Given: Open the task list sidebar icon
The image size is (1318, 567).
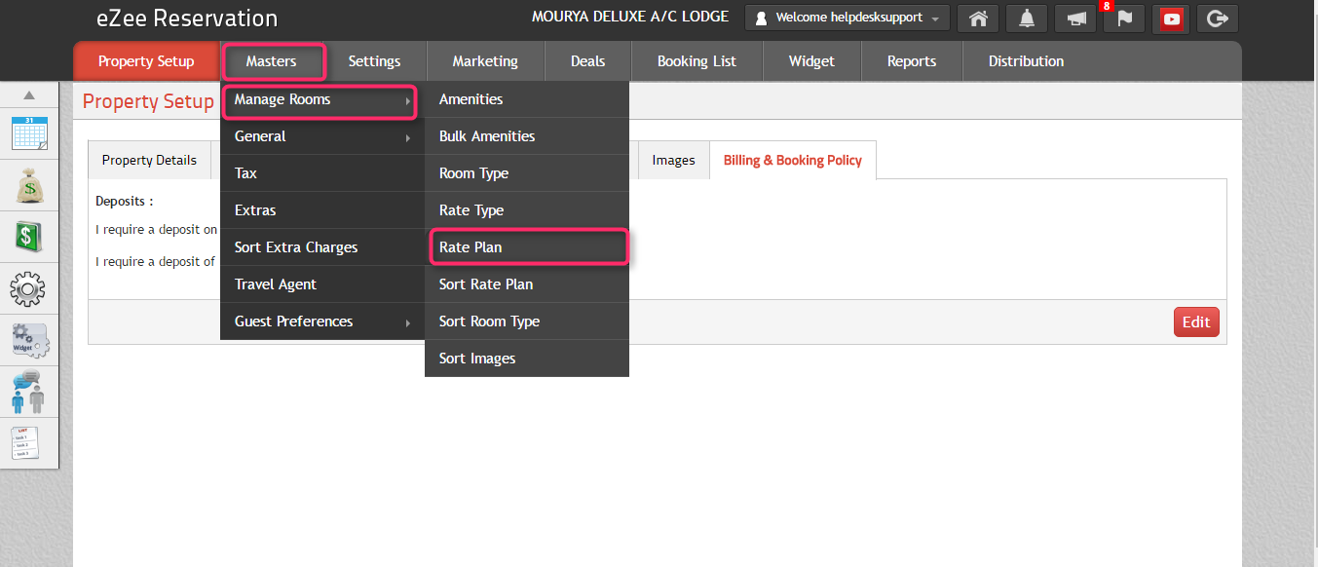Looking at the screenshot, I should [x=26, y=442].
